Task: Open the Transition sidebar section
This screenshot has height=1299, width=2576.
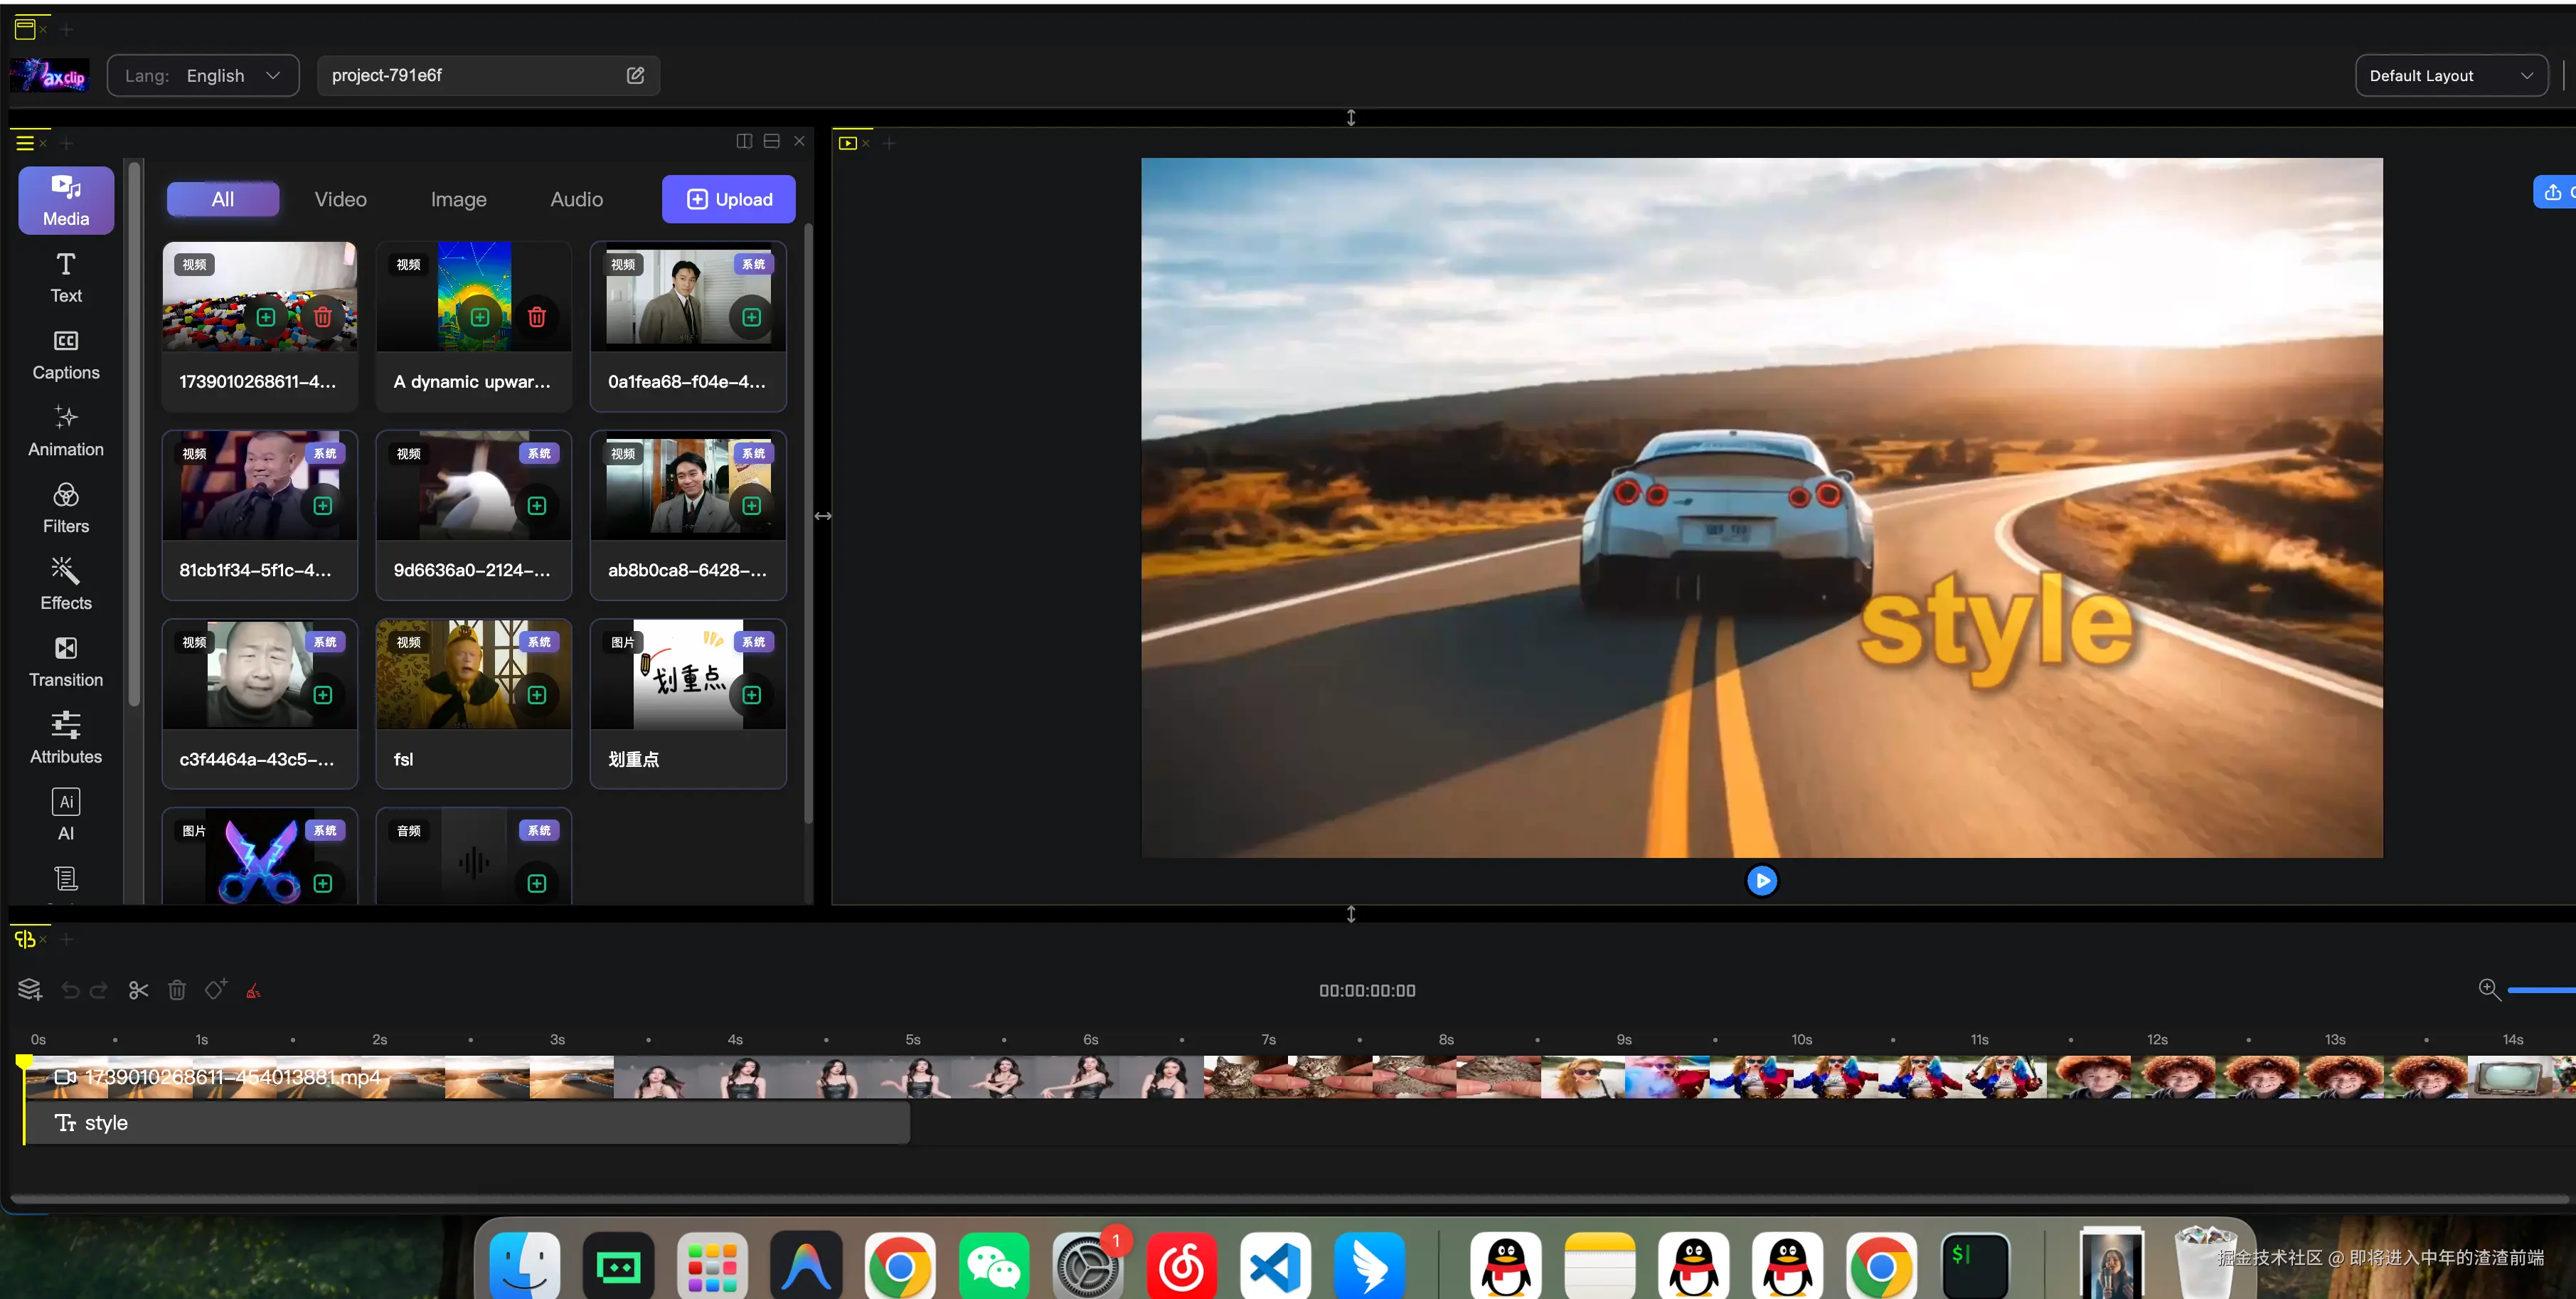Action: (66, 662)
